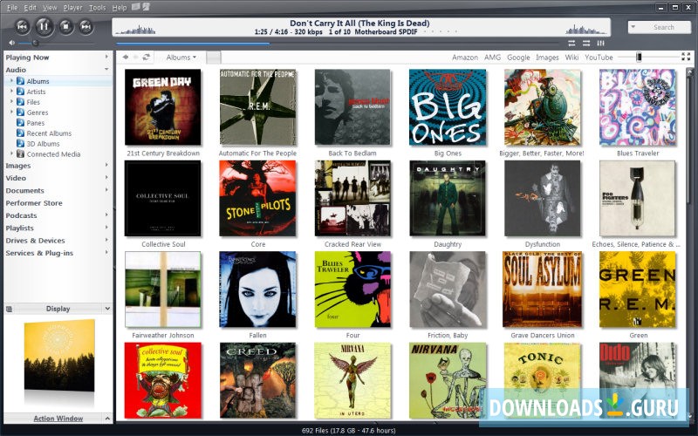Open the Help menu
The image size is (698, 436).
click(x=120, y=8)
